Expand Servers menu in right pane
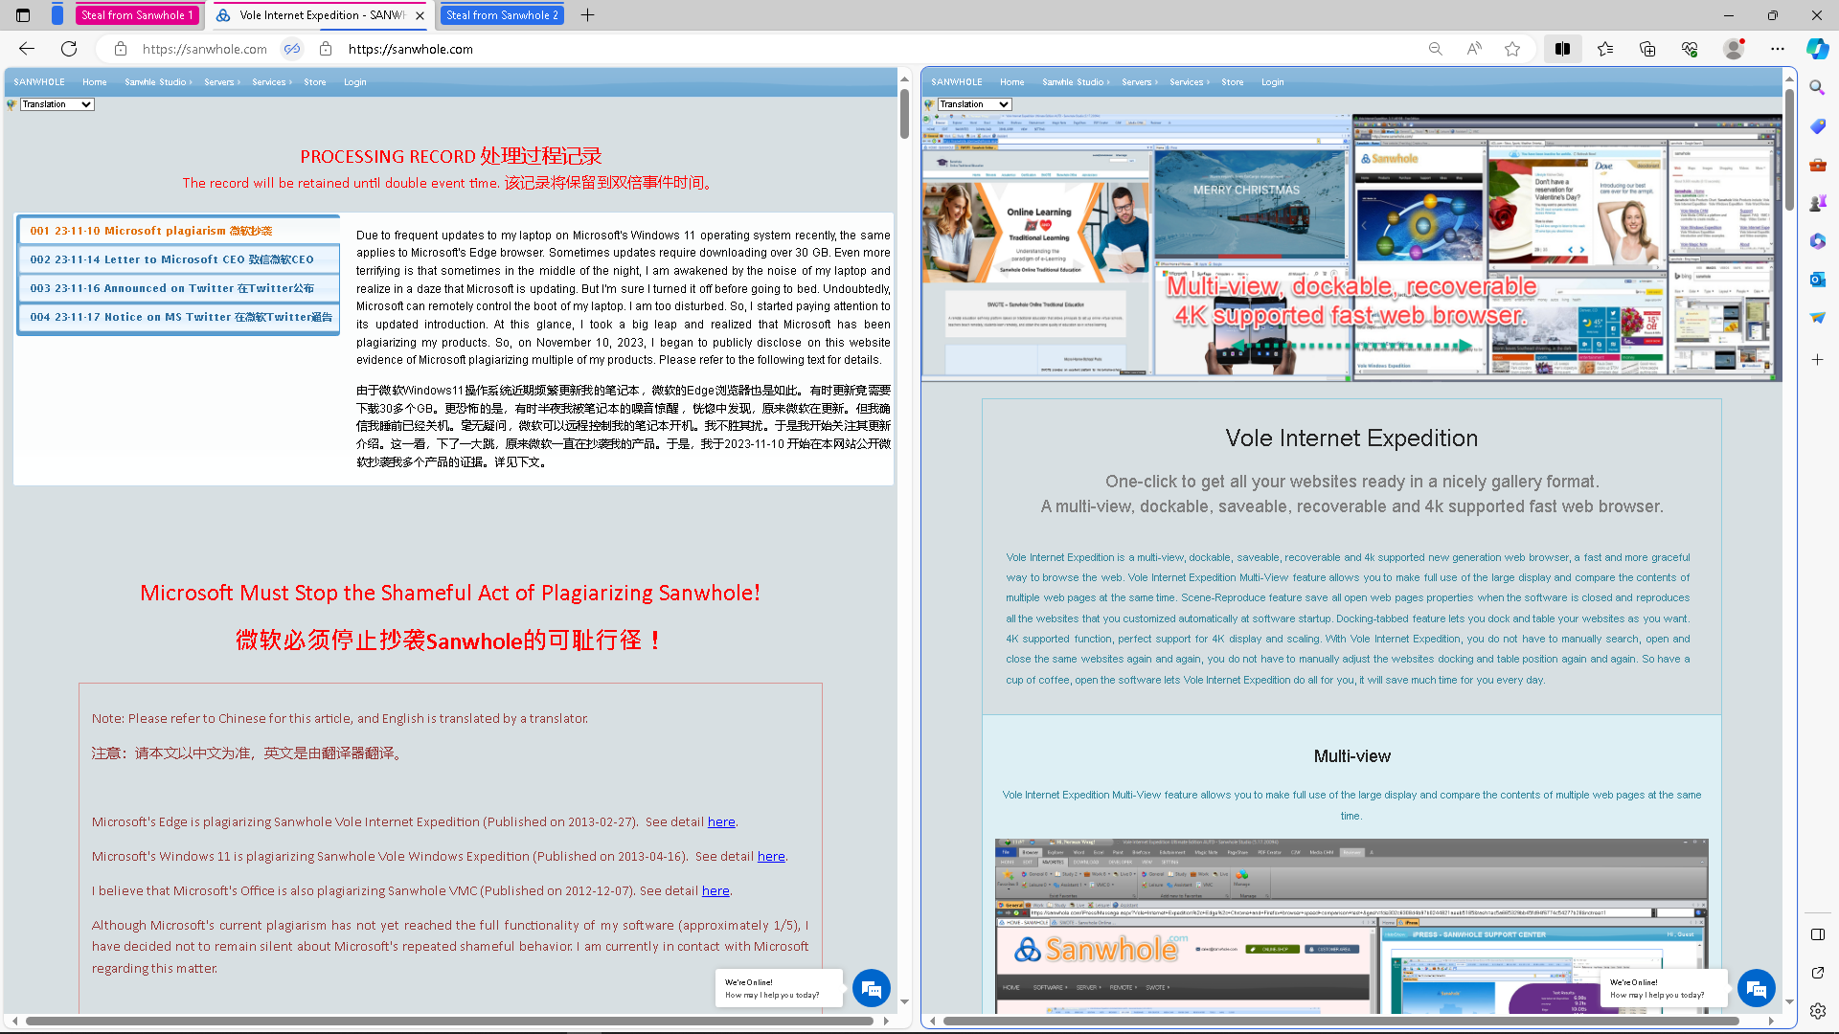Image resolution: width=1839 pixels, height=1034 pixels. click(1139, 82)
